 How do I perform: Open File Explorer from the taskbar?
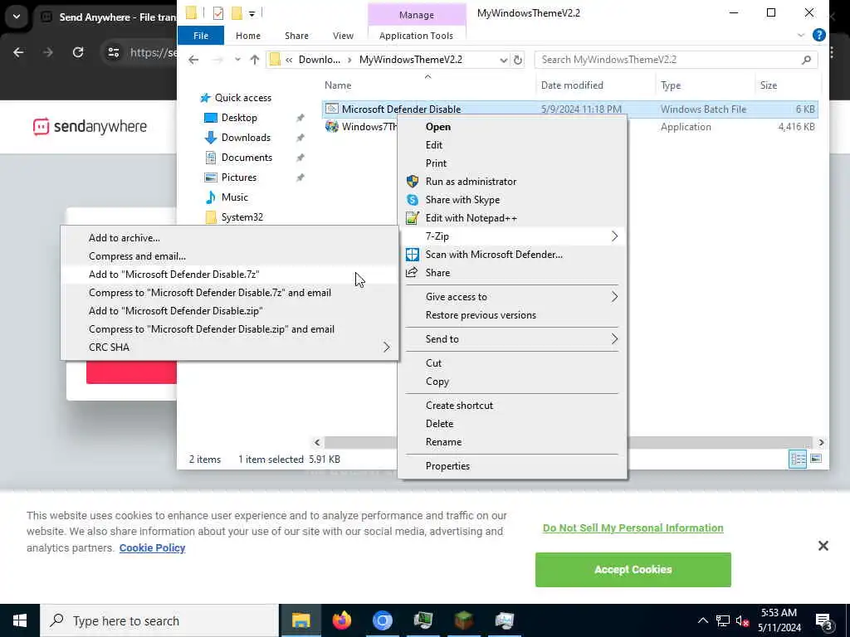pyautogui.click(x=300, y=620)
